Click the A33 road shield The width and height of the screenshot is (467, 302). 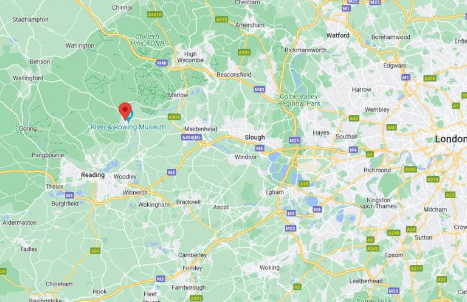(x=95, y=251)
